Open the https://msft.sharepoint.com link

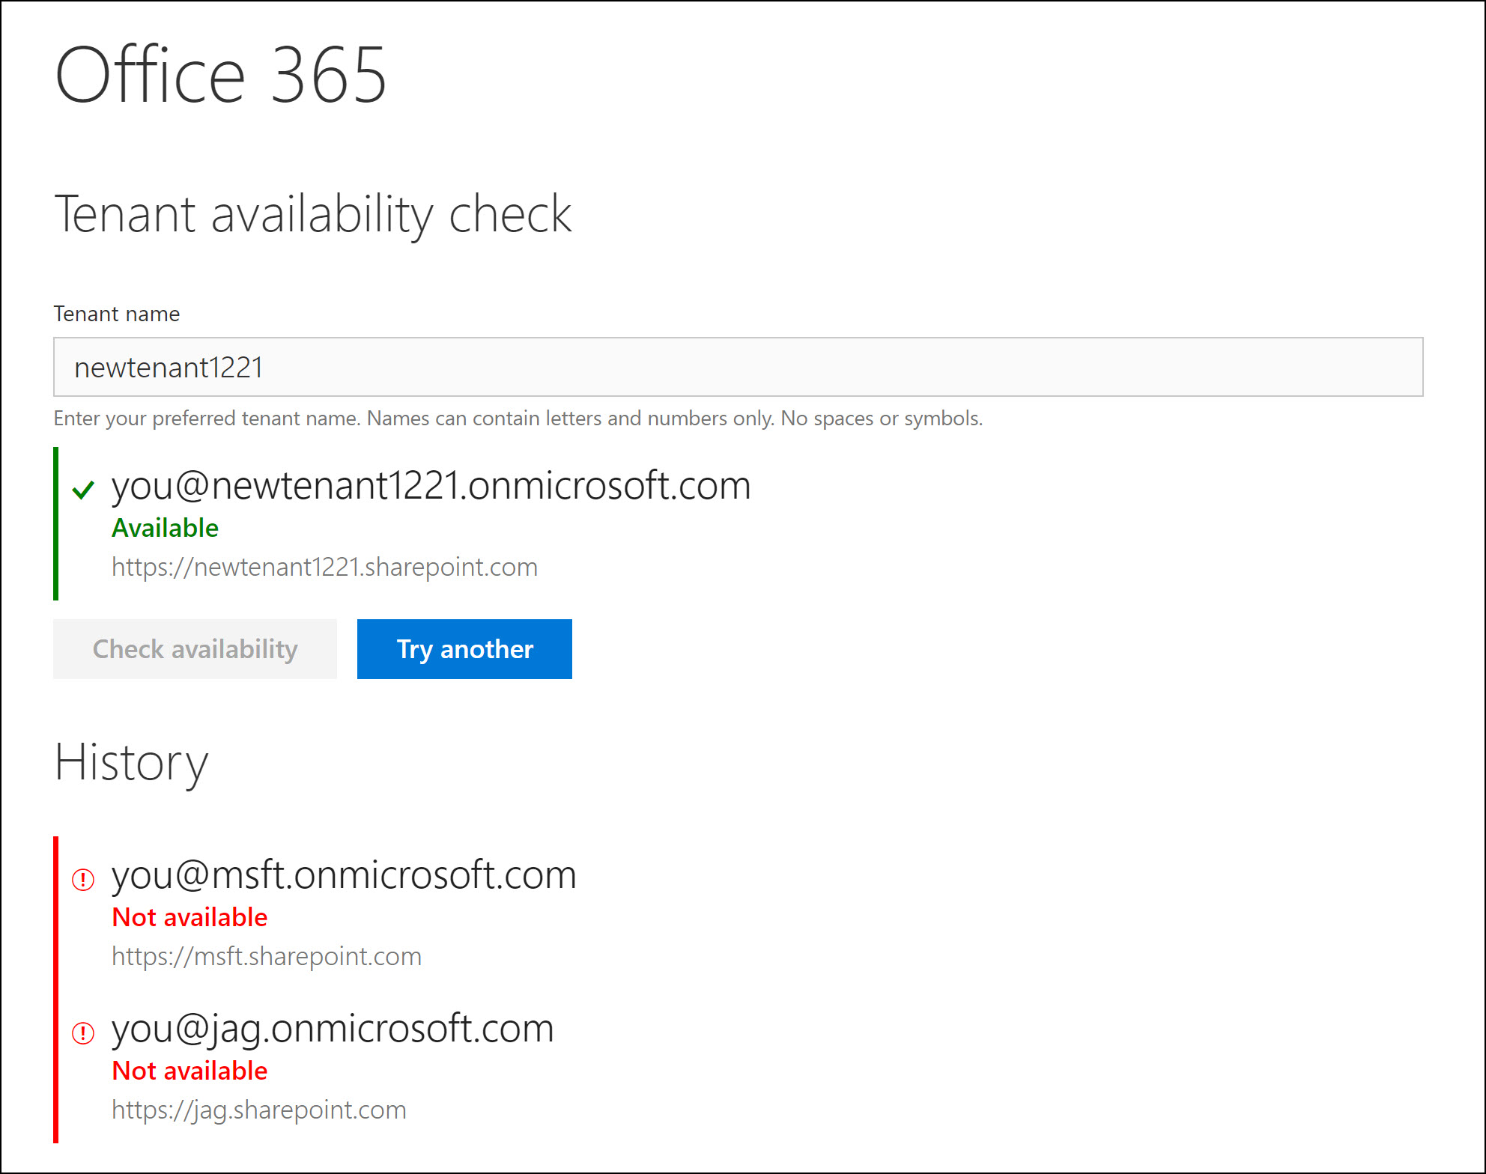pos(267,956)
